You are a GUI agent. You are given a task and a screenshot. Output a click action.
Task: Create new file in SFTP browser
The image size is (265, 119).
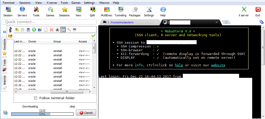point(46,30)
